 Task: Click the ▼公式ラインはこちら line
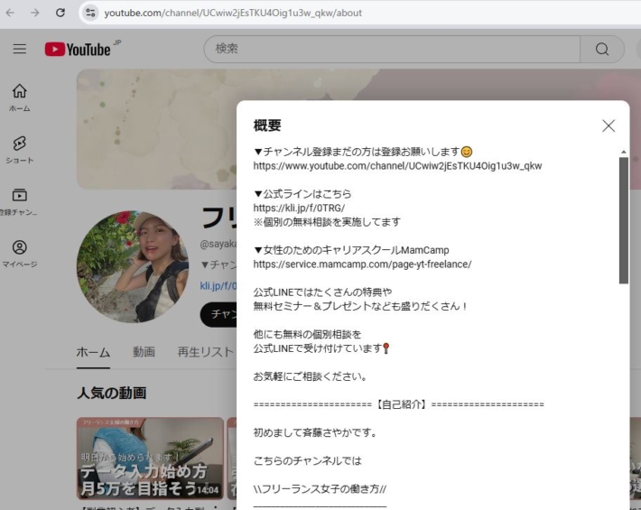click(x=302, y=194)
